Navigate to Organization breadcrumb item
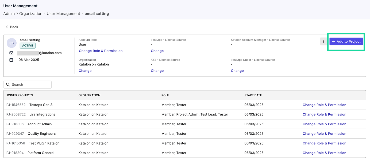This screenshot has width=370, height=168. coord(31,14)
